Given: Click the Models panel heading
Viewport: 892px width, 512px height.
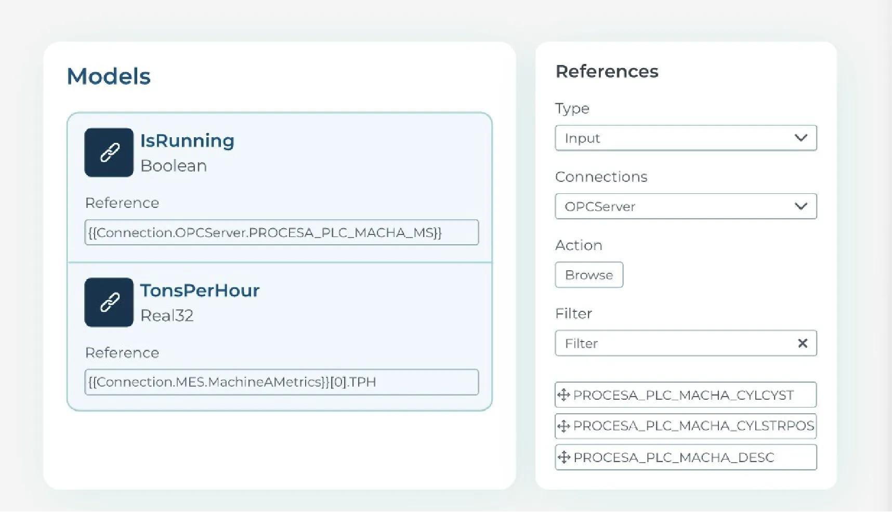Looking at the screenshot, I should pos(109,76).
